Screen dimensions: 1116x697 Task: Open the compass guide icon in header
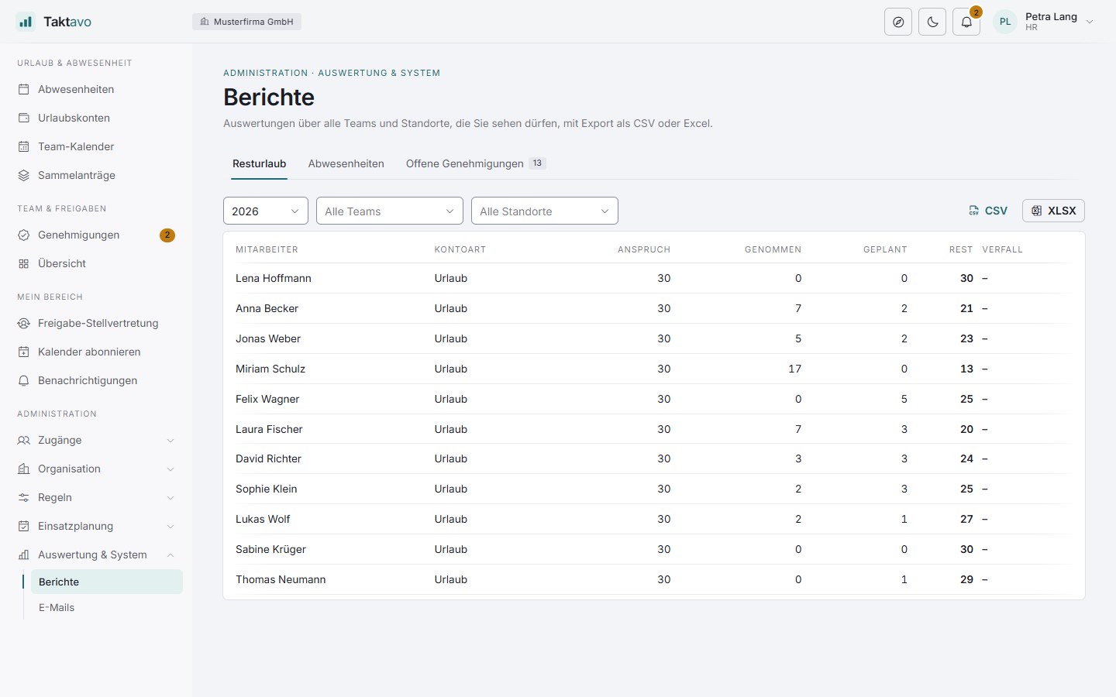[898, 22]
